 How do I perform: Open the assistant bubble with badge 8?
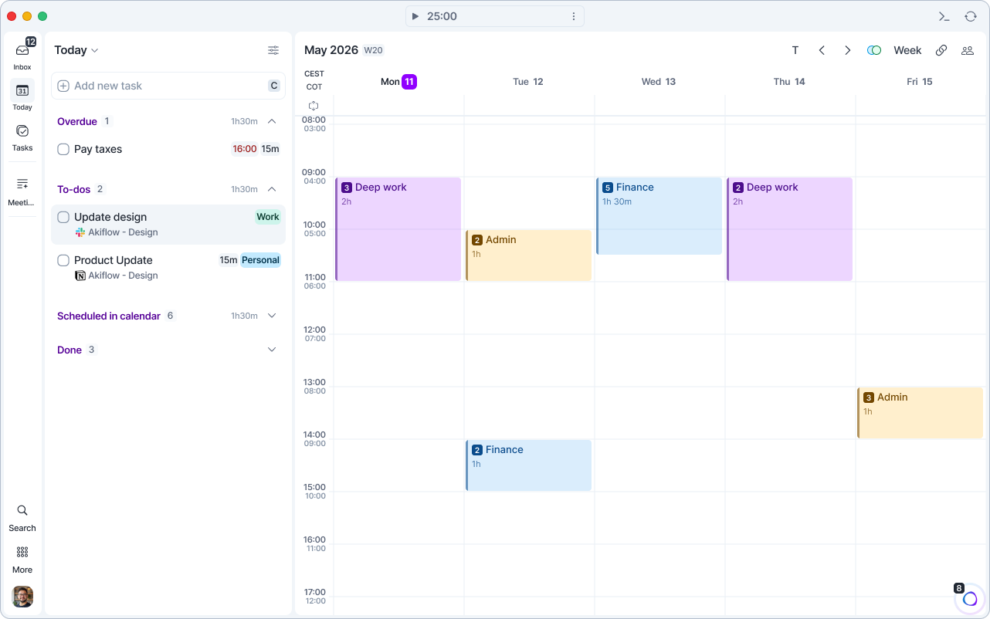970,599
